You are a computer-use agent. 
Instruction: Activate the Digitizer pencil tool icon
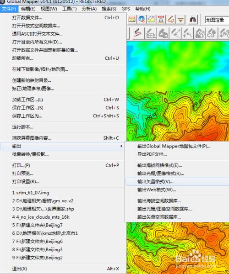point(170,19)
